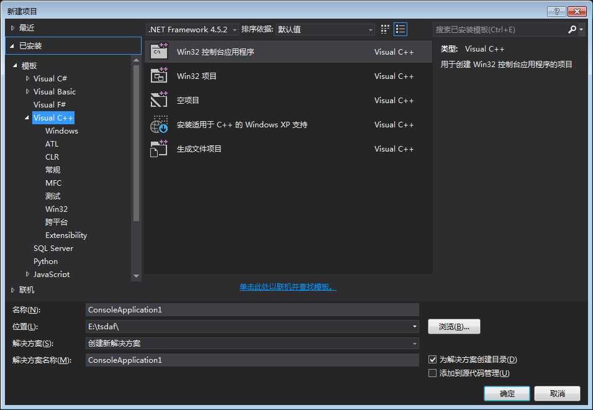Screen dimensions: 593x410
Task: Select the CLR subcategory
Action: (x=52, y=157)
